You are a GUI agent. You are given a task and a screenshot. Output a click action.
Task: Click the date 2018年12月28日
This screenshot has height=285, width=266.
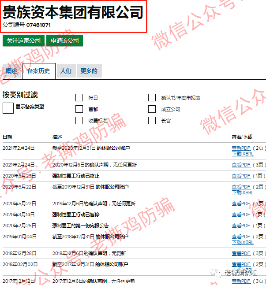pyautogui.click(x=19, y=253)
